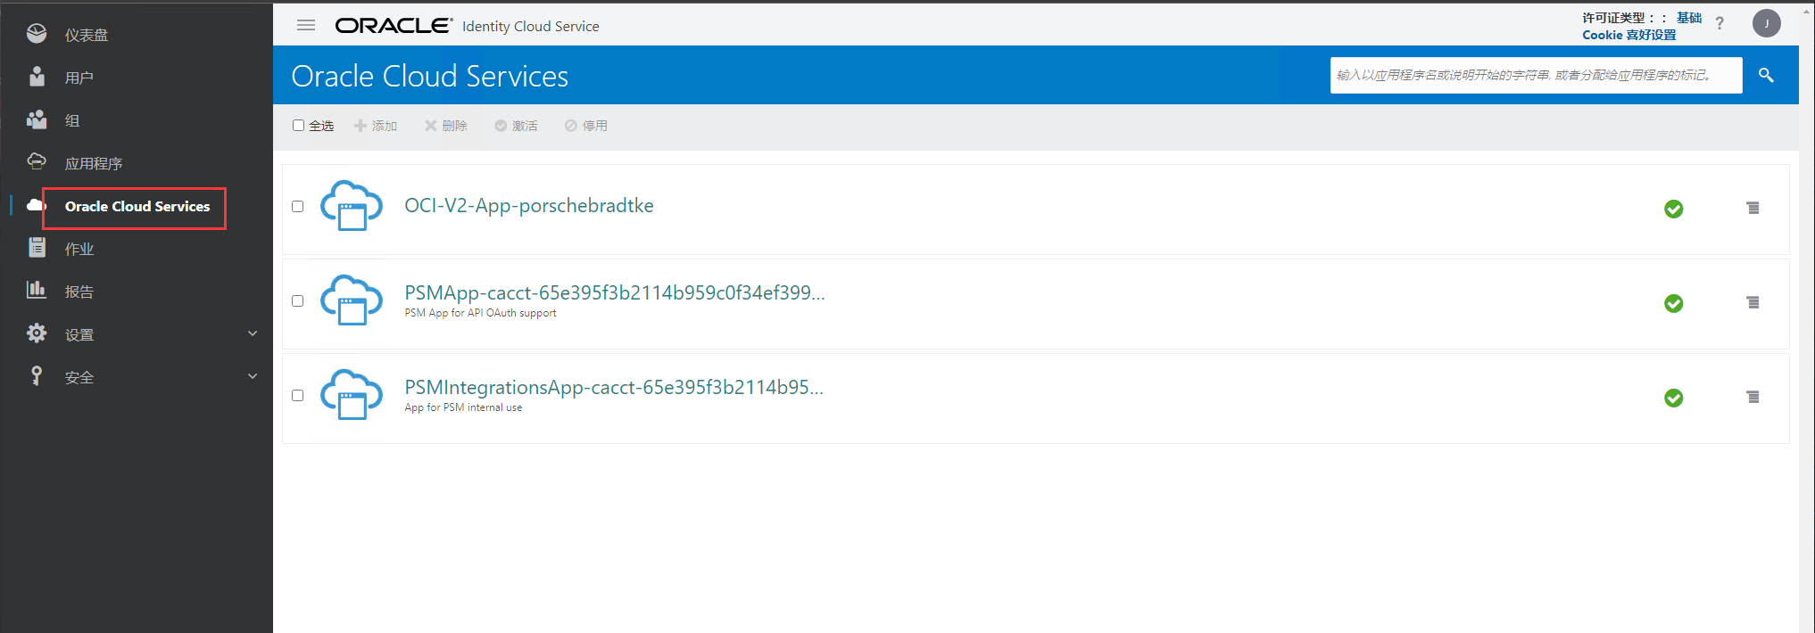Click the 停用 toolbar button
This screenshot has height=633, width=1815.
point(586,126)
